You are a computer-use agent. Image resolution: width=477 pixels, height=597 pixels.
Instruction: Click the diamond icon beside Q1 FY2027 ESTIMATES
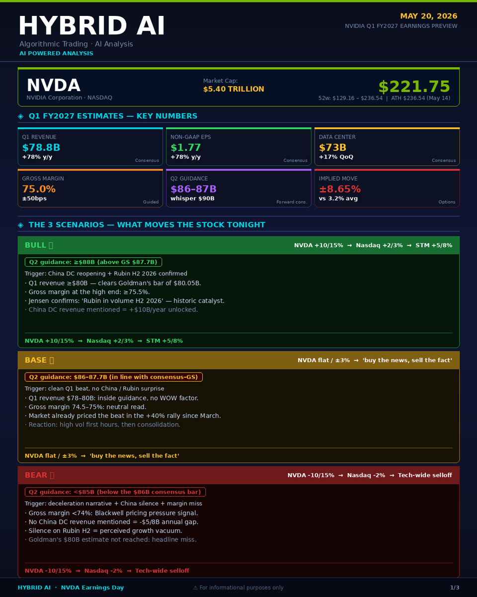pyautogui.click(x=20, y=116)
